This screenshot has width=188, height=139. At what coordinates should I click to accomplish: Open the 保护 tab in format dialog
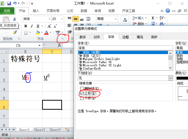point(154,37)
